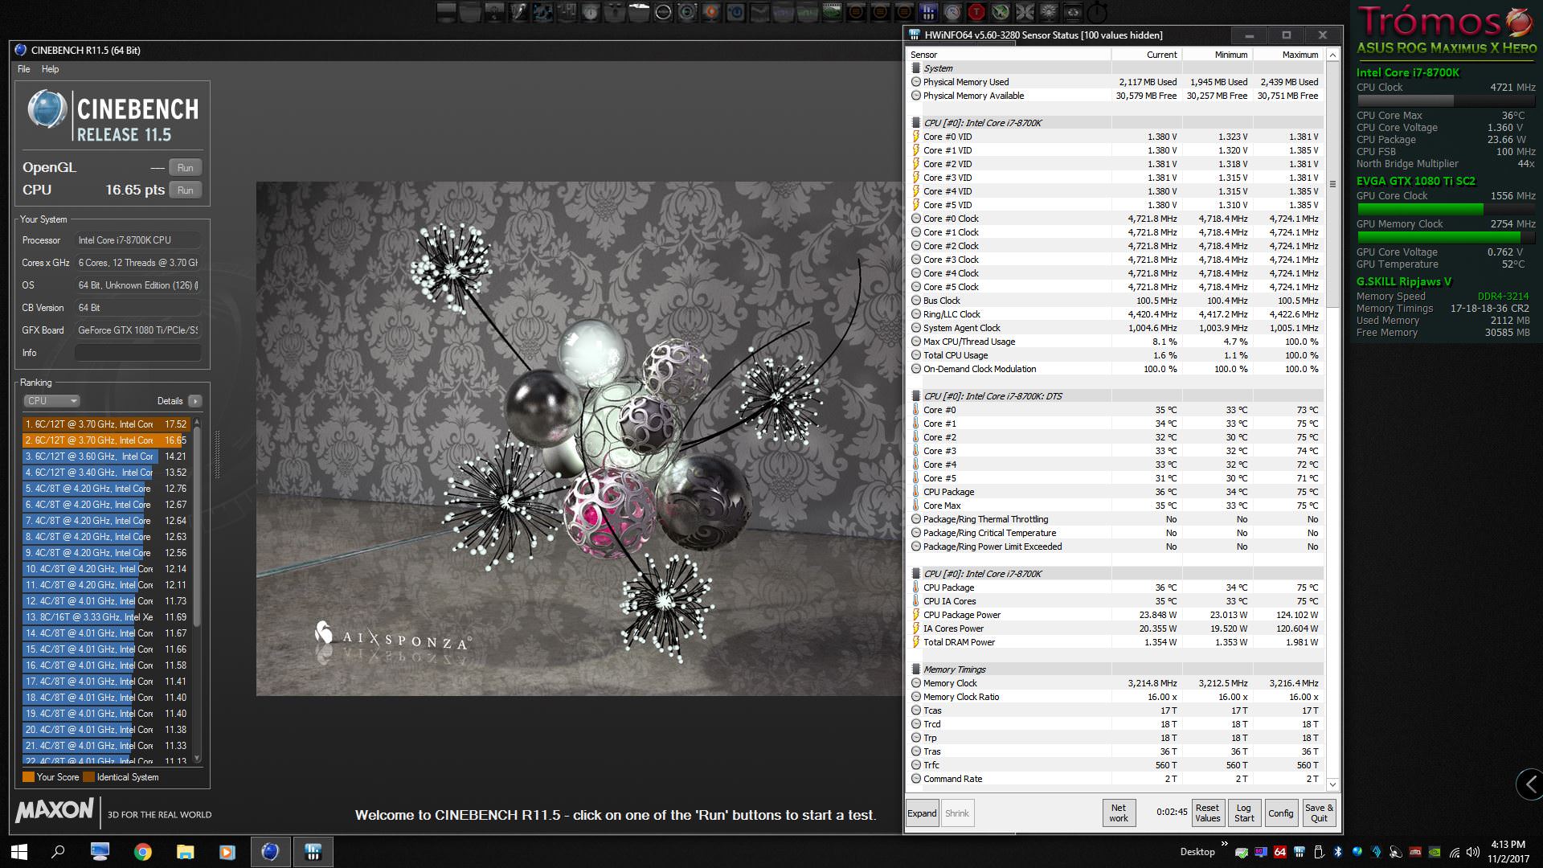This screenshot has width=1543, height=868.
Task: Open the volume speaker tray icon
Action: click(x=1473, y=852)
